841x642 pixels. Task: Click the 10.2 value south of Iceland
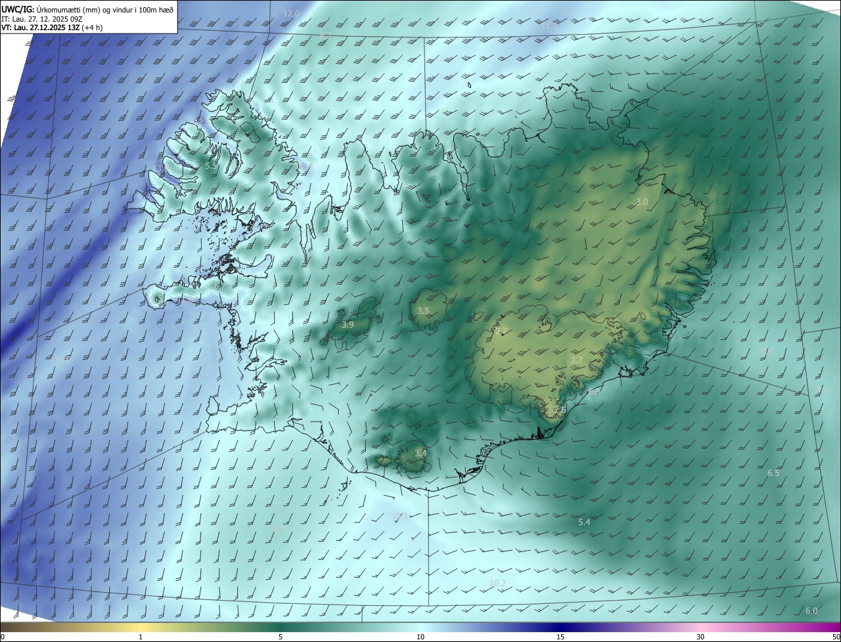(x=498, y=584)
